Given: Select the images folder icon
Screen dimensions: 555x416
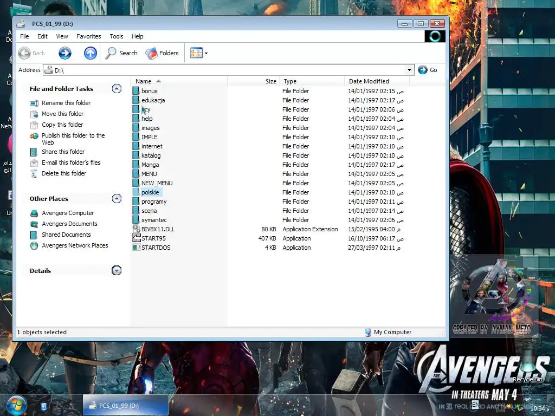Looking at the screenshot, I should point(136,128).
